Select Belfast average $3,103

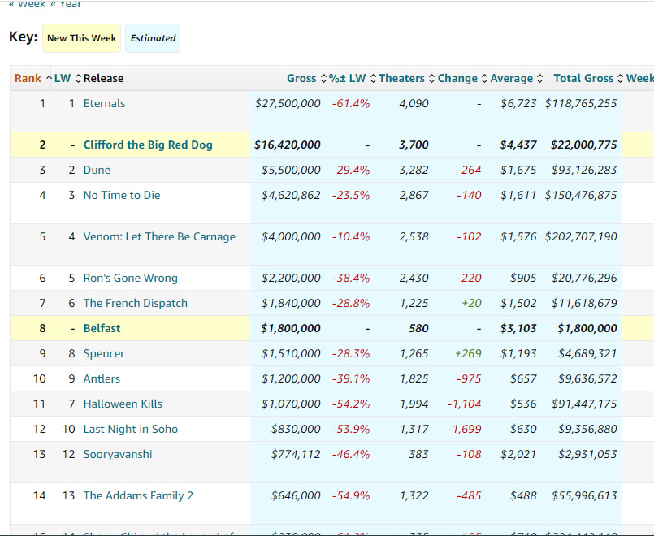pyautogui.click(x=518, y=328)
